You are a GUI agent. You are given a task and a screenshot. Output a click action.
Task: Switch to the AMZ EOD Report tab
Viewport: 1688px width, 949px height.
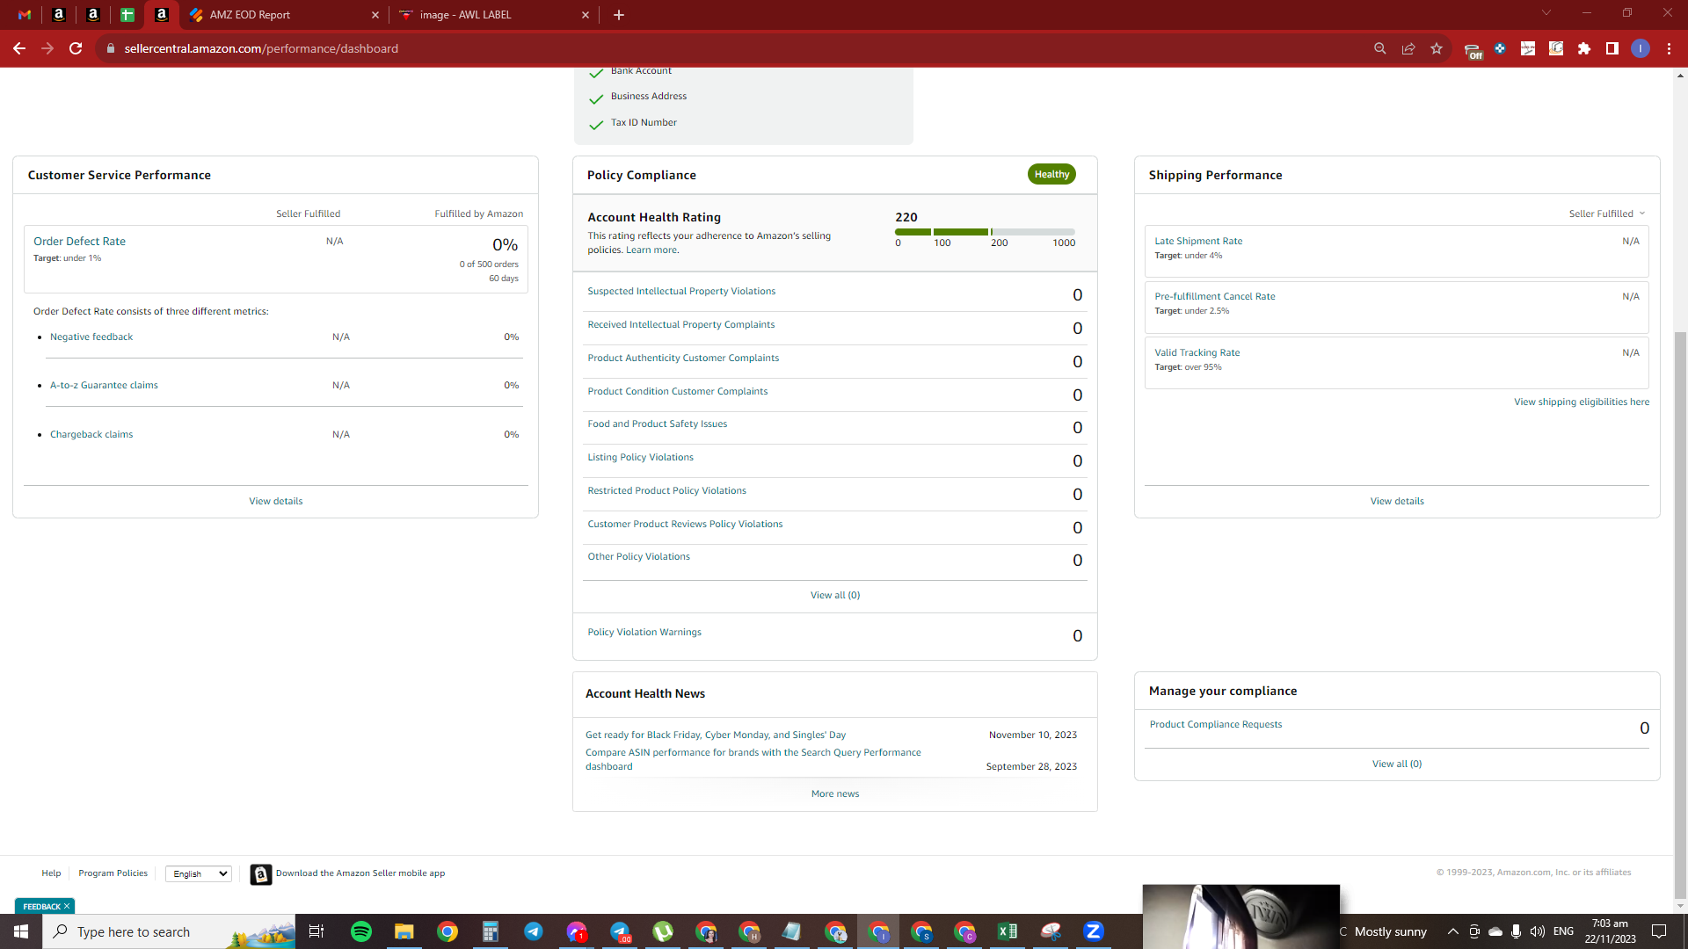coord(250,15)
